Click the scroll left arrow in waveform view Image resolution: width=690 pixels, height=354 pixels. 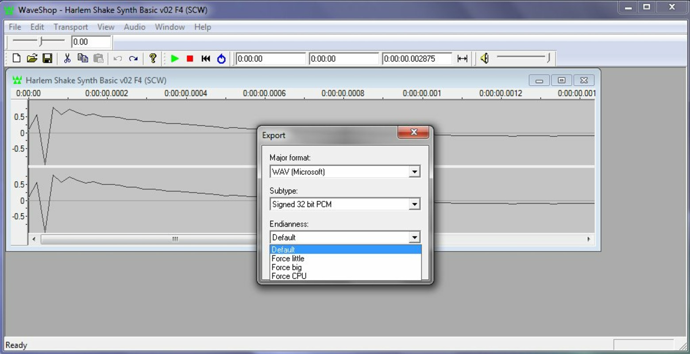pyautogui.click(x=34, y=239)
